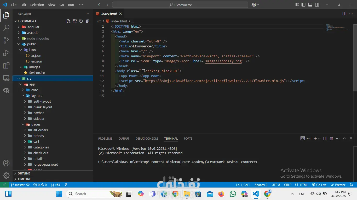357x200 pixels.
Task: Open the Run and Debug view
Action: (x=6, y=53)
